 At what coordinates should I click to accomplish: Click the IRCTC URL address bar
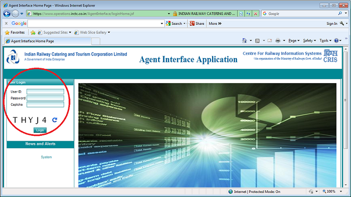pyautogui.click(x=97, y=13)
